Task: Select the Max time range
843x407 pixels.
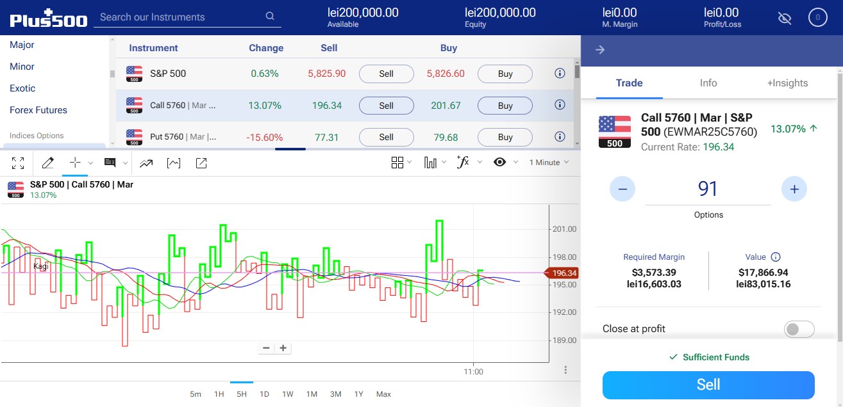Action: point(383,394)
